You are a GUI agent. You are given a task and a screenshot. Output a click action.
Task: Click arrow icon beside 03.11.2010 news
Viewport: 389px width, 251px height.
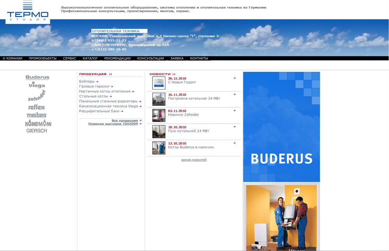click(x=234, y=111)
